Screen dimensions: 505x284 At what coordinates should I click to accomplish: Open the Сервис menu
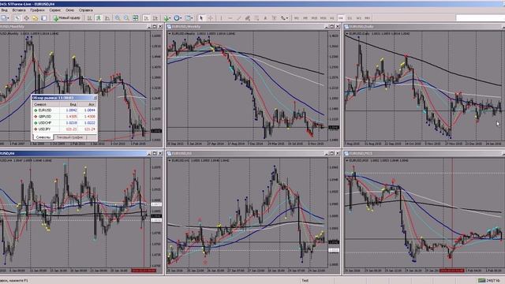pos(55,10)
